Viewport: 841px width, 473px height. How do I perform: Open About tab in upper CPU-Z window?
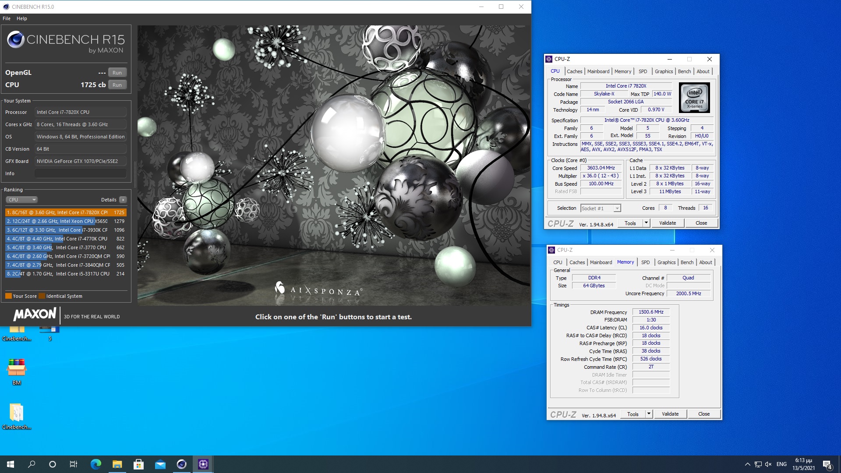coord(703,71)
